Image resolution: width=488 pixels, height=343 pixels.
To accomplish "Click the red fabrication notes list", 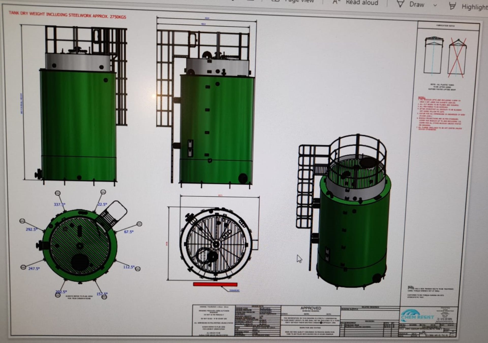I will coord(441,113).
